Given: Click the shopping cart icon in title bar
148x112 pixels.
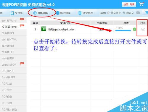Looking at the screenshot, I should [x=141, y=4].
